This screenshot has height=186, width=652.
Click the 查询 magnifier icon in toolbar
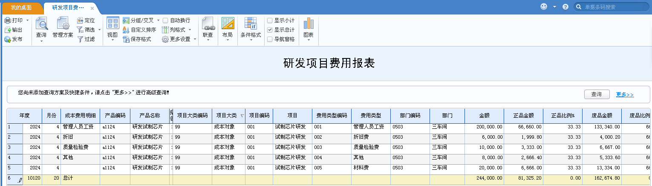tap(41, 24)
